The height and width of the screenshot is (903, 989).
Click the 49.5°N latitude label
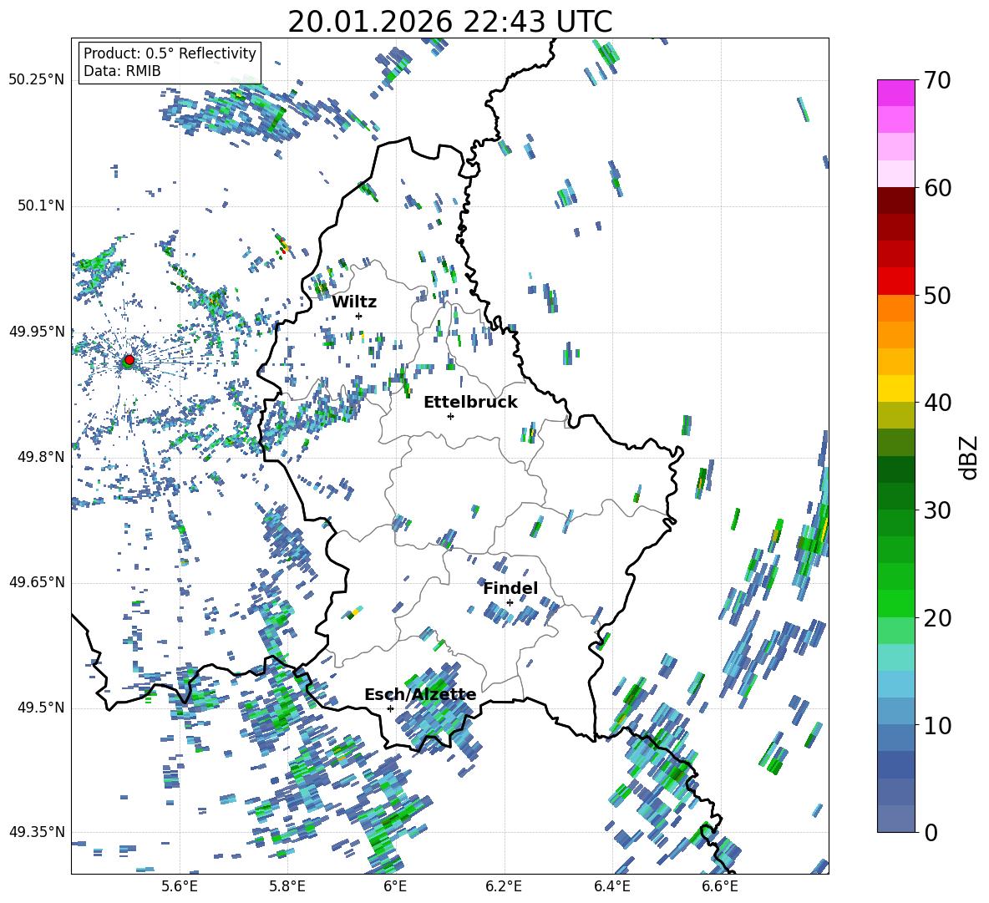click(x=40, y=708)
